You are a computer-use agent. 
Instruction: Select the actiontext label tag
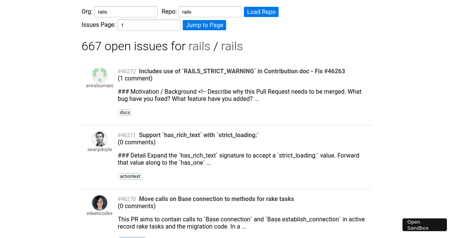click(130, 176)
